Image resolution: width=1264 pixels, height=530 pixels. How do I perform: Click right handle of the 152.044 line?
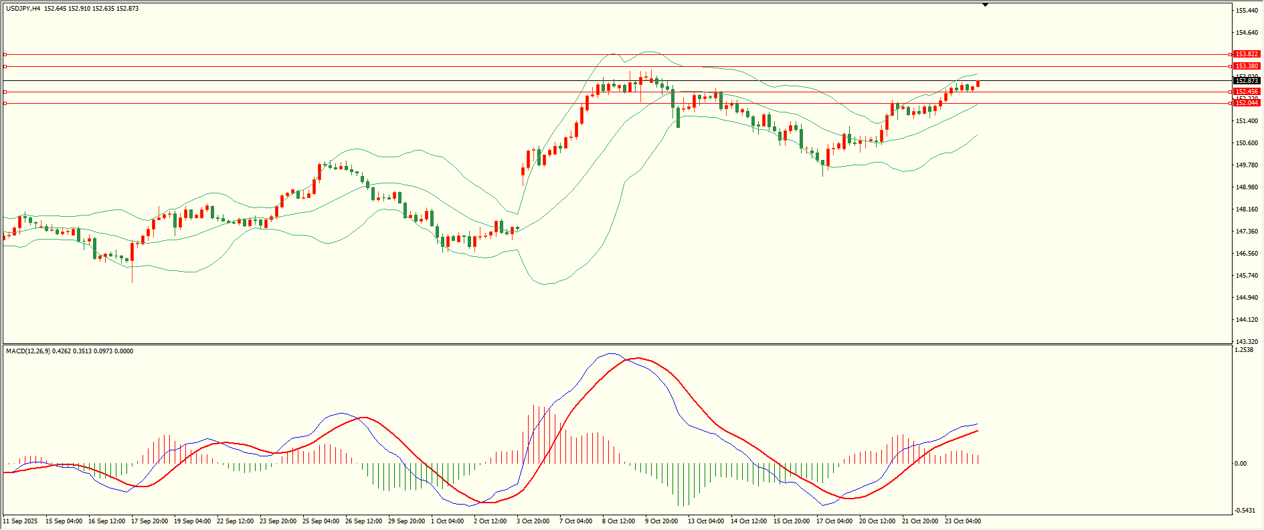click(1231, 103)
